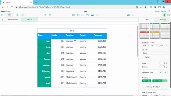Select the Units header cell
The image size is (171, 96).
pos(58,36)
